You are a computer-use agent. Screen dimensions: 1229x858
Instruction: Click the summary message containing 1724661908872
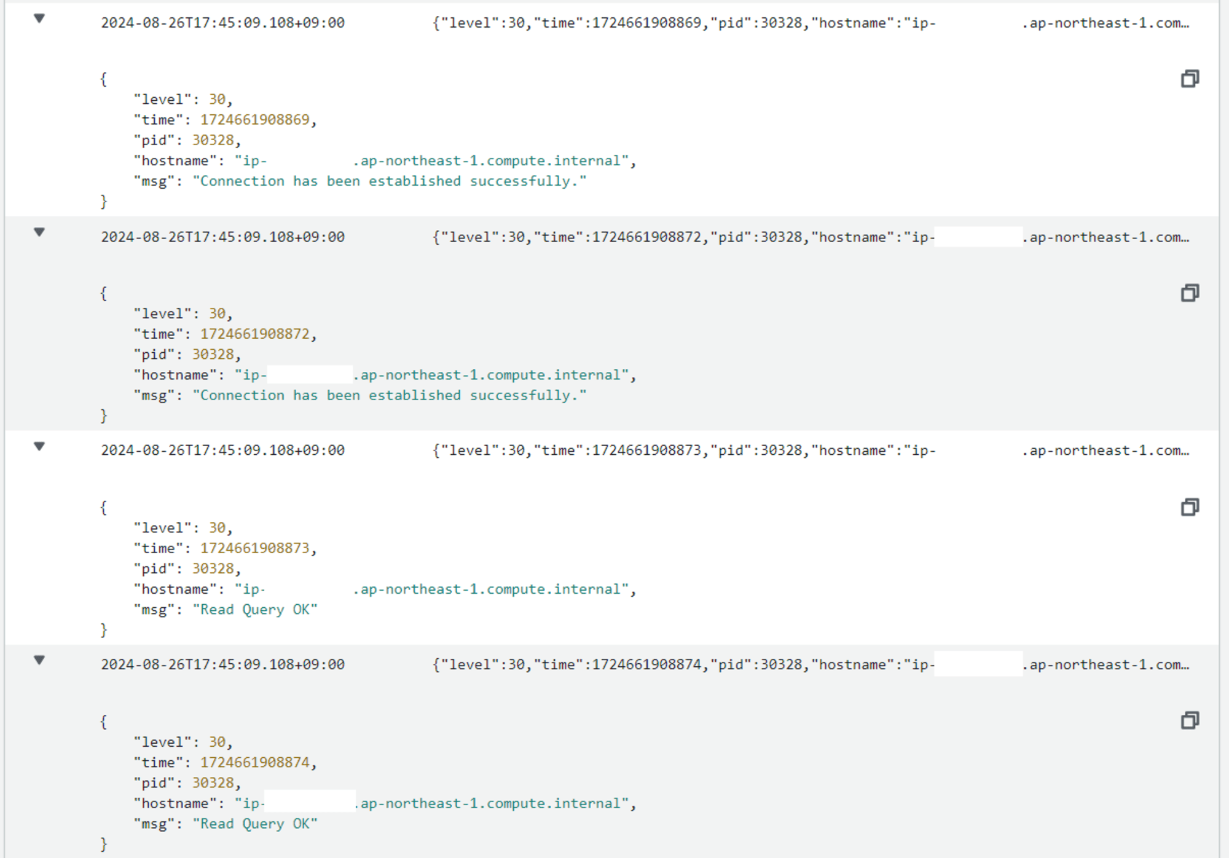tap(811, 237)
